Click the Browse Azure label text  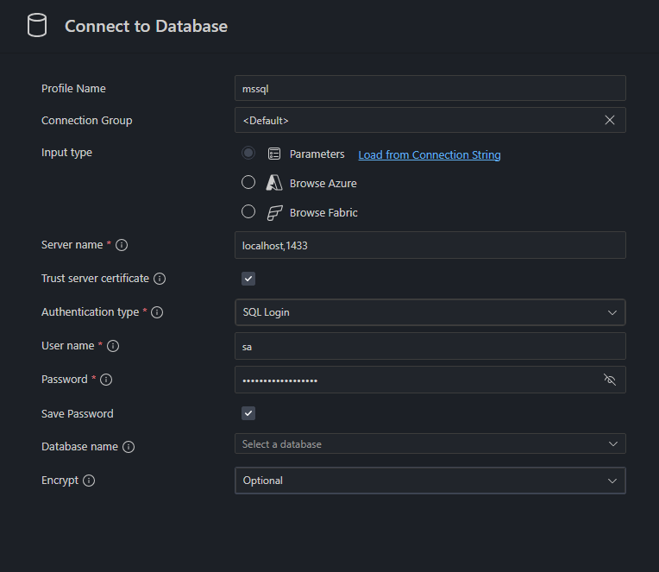point(323,183)
